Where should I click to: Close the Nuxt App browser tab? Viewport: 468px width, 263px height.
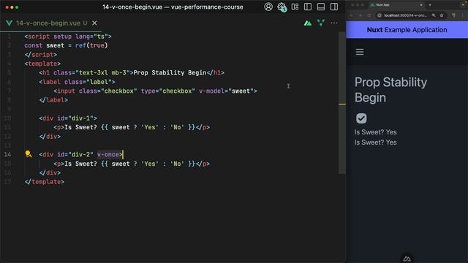coord(421,5)
